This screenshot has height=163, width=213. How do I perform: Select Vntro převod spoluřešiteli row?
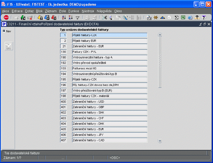coord(110,63)
